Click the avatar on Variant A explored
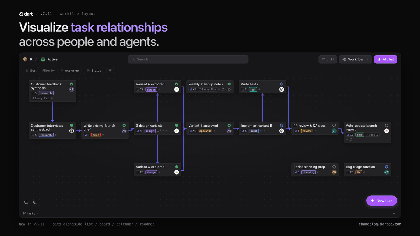The width and height of the screenshot is (420, 236). 177,90
